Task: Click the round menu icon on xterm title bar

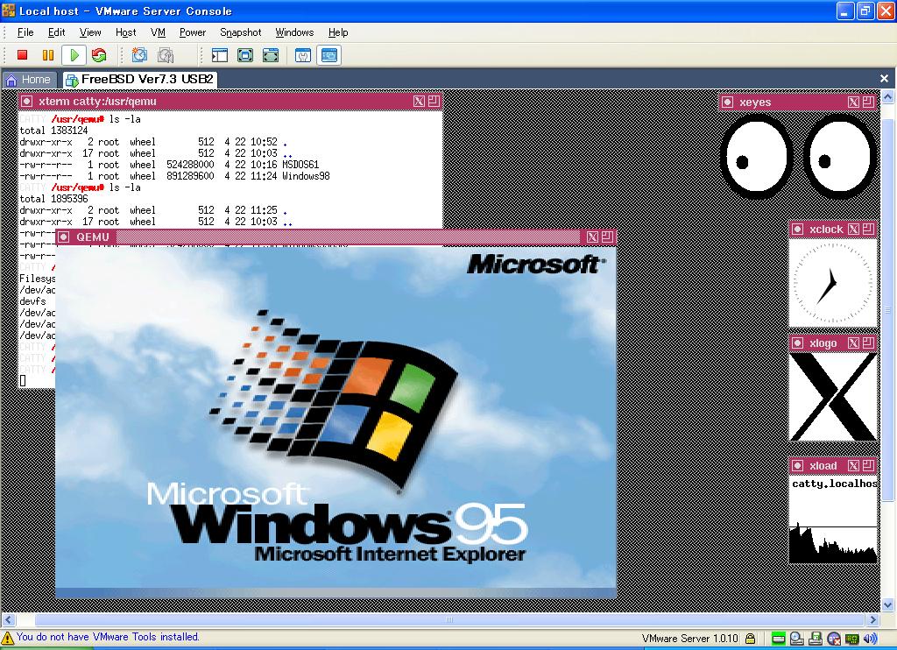Action: (x=26, y=102)
